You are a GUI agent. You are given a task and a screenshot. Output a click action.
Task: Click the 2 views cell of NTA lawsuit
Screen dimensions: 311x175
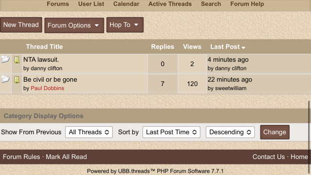192,64
